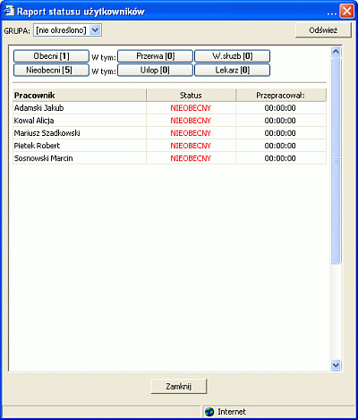Filter by Urlop [0]

[155, 70]
